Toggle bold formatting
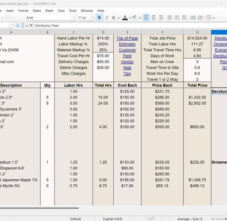 click(x=99, y=18)
